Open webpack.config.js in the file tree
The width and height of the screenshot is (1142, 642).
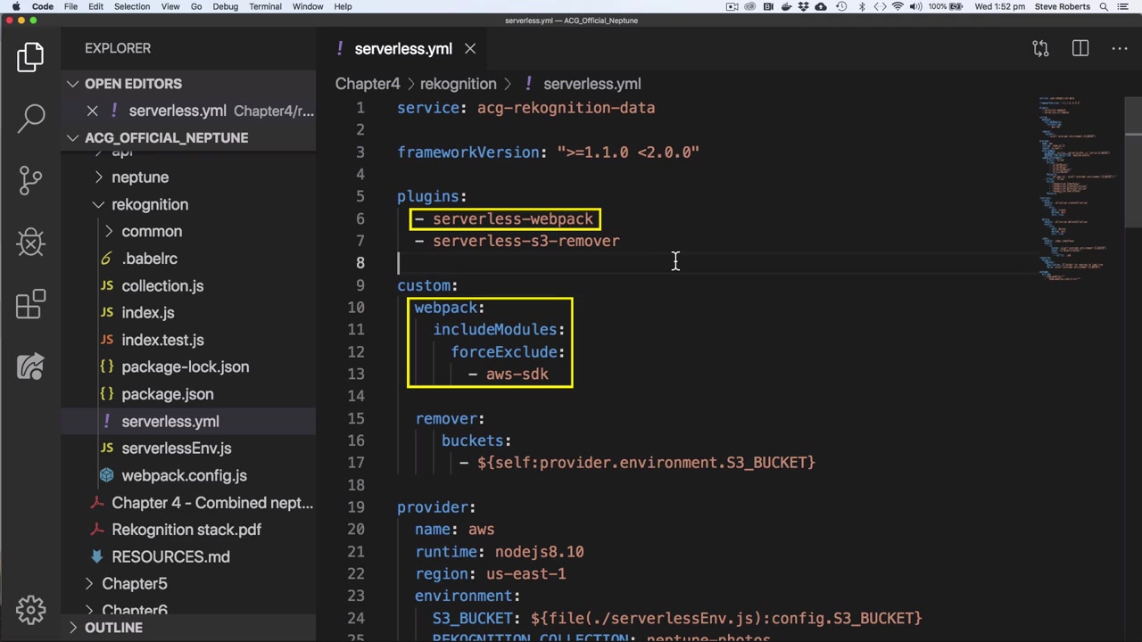tap(184, 475)
